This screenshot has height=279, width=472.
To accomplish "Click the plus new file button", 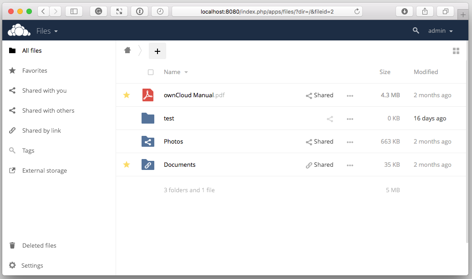I will pos(157,51).
